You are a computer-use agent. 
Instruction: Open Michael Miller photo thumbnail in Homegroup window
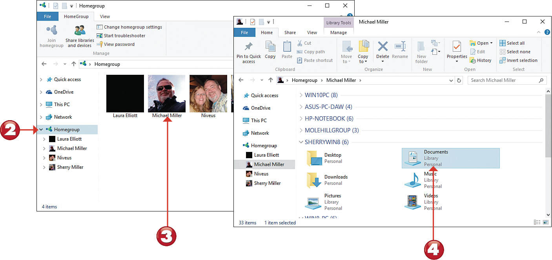coord(167,94)
